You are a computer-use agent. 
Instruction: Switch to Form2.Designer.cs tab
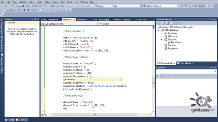(x=50, y=20)
